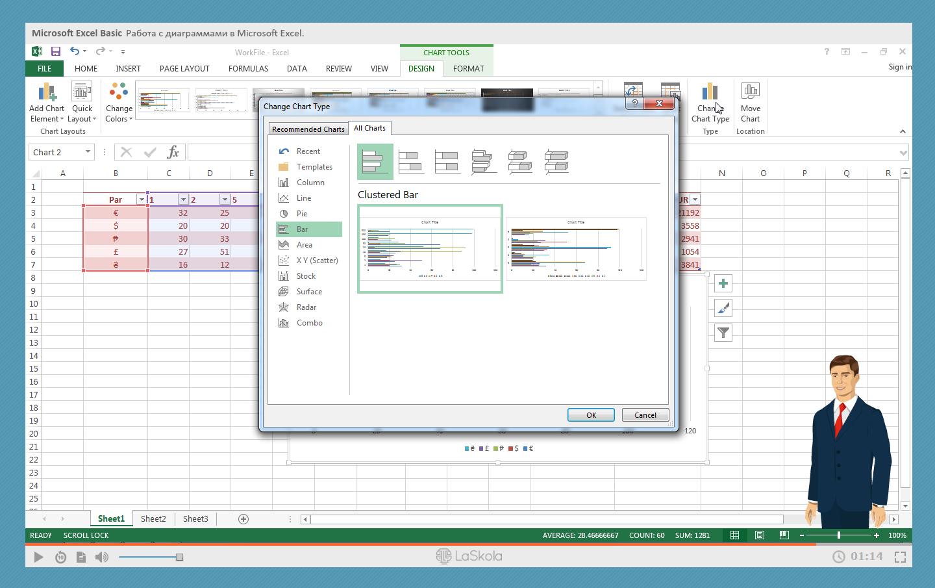Screen dimensions: 935x588
Task: Click the Chart Elements plus icon
Action: pos(723,283)
